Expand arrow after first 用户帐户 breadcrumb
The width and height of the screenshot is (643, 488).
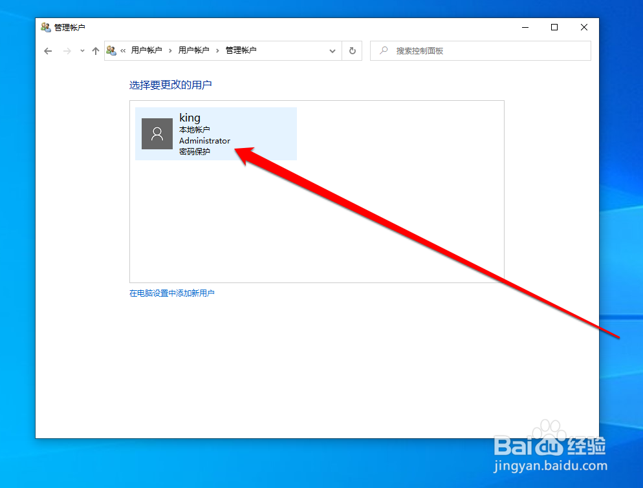click(x=170, y=51)
